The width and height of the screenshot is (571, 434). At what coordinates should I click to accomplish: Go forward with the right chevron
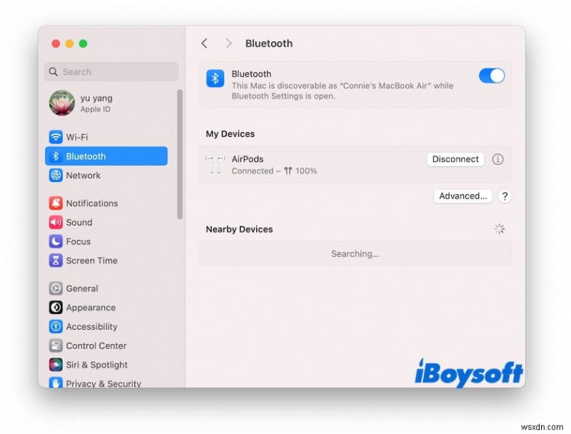[228, 44]
